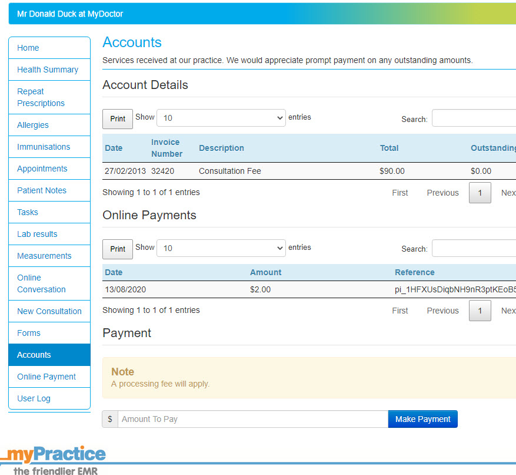
Task: Sort by Total column header
Action: [389, 148]
